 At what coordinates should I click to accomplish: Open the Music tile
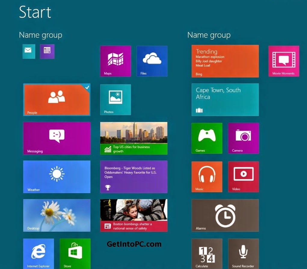click(x=207, y=177)
